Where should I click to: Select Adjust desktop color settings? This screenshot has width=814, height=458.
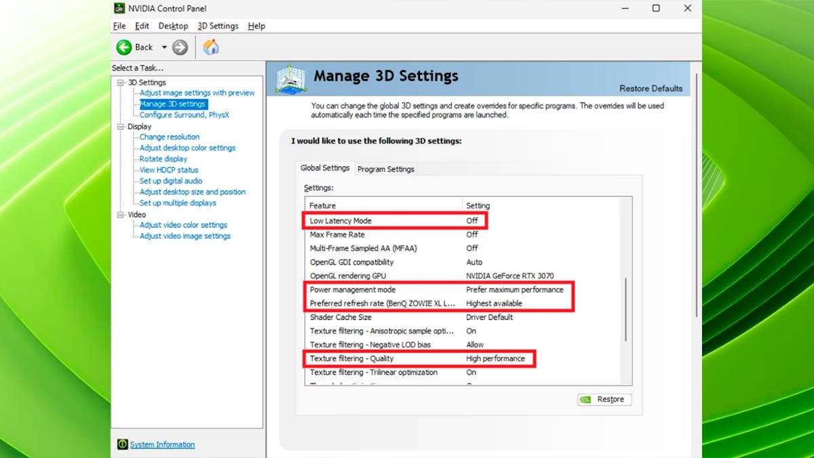pos(188,148)
